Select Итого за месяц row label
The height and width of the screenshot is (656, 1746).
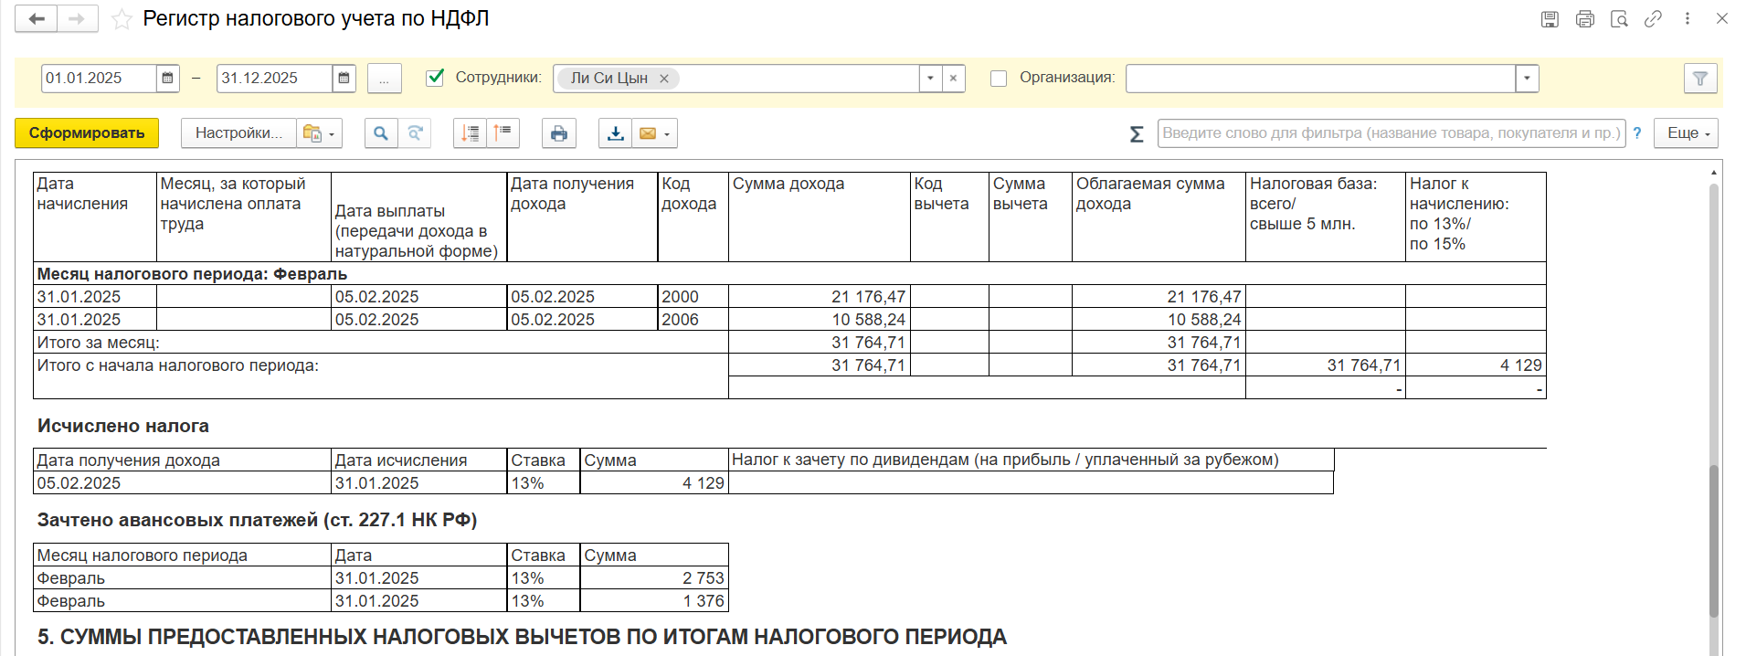pyautogui.click(x=98, y=343)
